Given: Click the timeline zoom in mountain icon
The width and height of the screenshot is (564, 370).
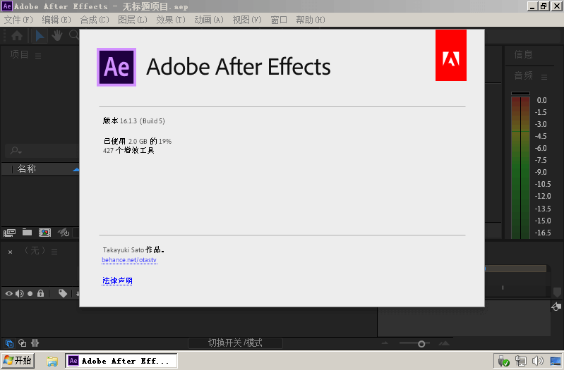Looking at the screenshot, I should click(x=444, y=343).
